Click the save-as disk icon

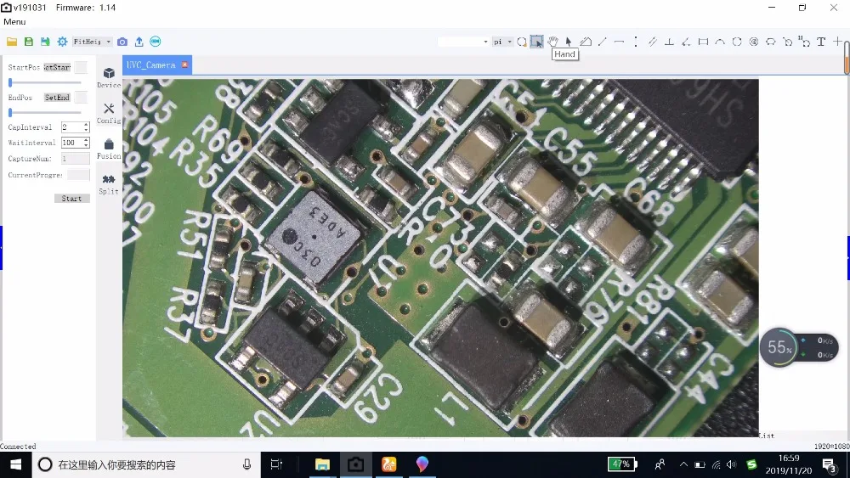tap(46, 42)
